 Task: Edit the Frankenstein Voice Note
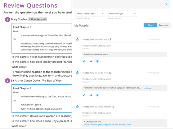(x=84, y=61)
